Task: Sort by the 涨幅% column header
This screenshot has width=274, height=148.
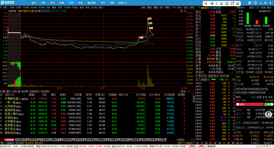Action: coord(32,95)
